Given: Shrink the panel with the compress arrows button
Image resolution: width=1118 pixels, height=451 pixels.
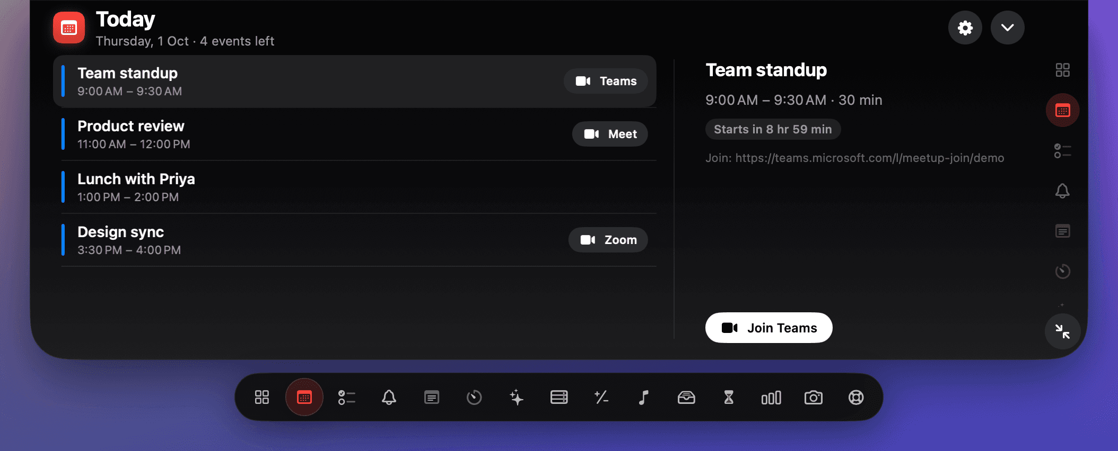Looking at the screenshot, I should (1062, 331).
